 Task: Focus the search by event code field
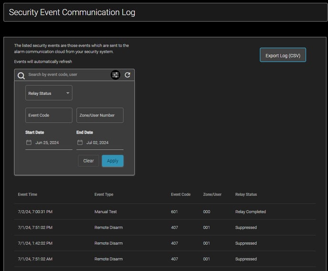67,74
